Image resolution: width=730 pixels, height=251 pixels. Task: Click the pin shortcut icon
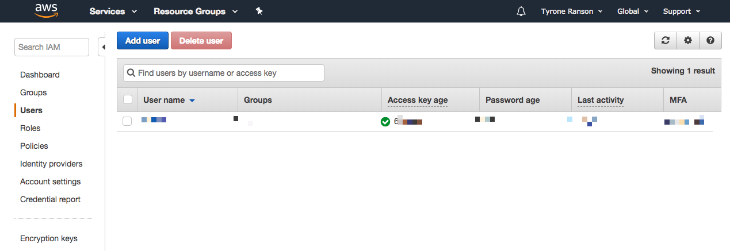click(x=259, y=11)
